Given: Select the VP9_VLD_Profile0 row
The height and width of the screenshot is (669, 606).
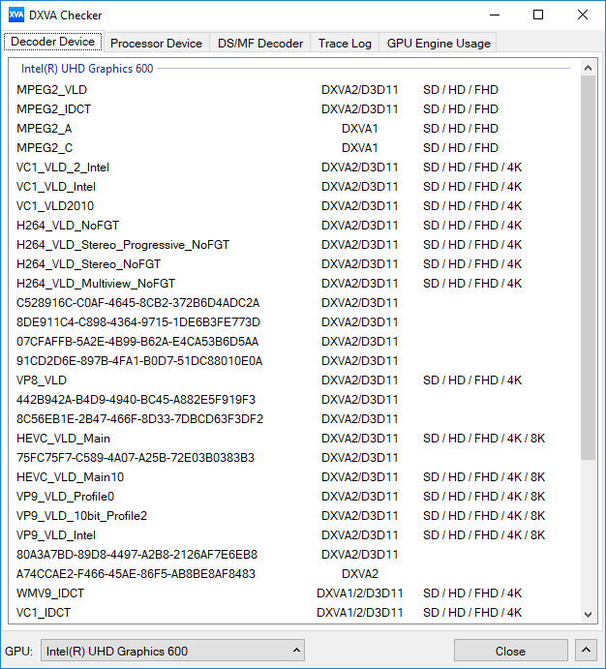Looking at the screenshot, I should 294,497.
